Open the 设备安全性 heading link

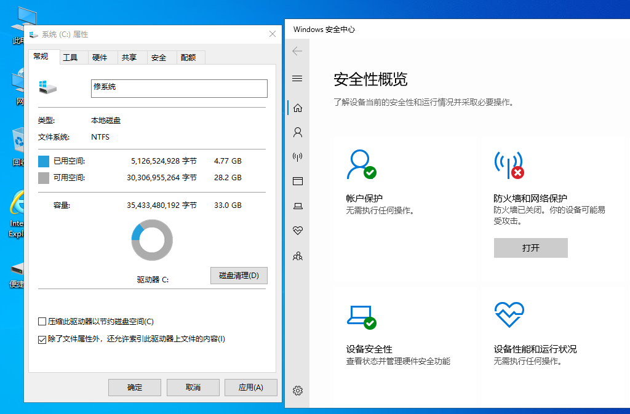click(x=369, y=349)
